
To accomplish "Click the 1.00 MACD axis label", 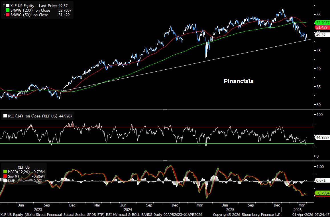I will click(x=320, y=167).
